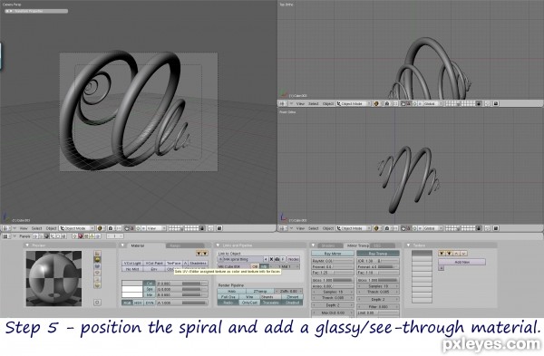Click the Add New texture button
This screenshot has height=356, width=544.
tap(461, 262)
